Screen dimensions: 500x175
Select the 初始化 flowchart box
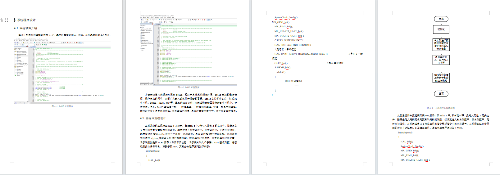441,29
